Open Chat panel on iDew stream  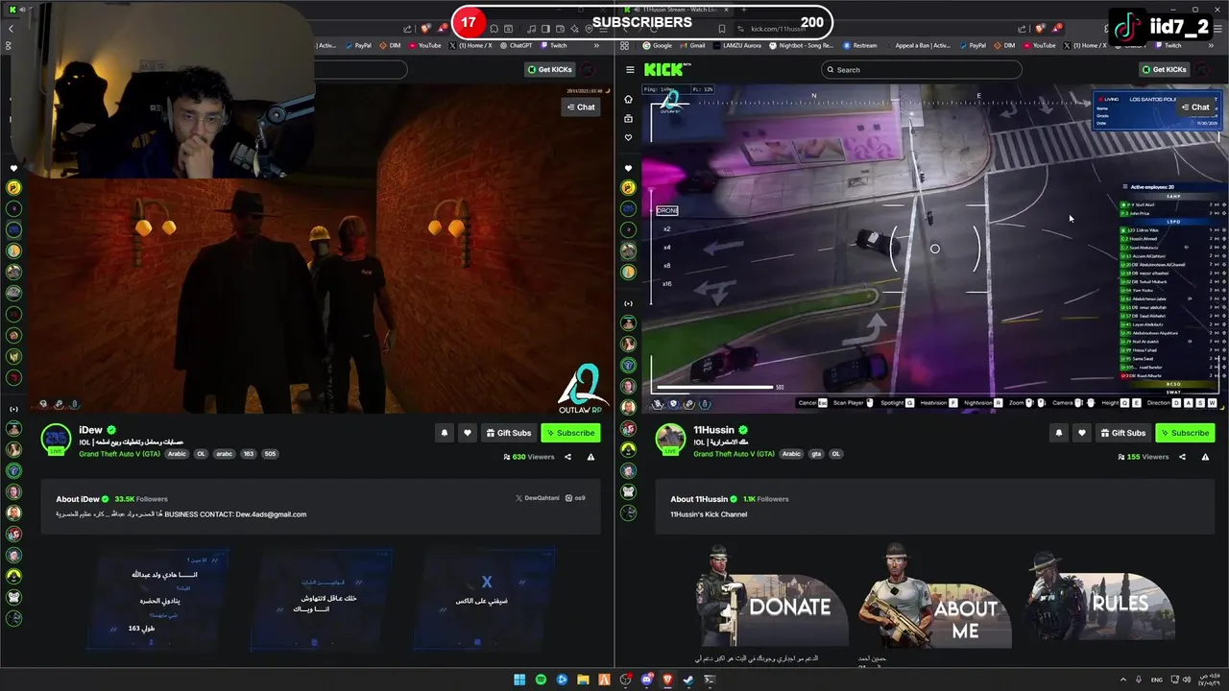580,107
